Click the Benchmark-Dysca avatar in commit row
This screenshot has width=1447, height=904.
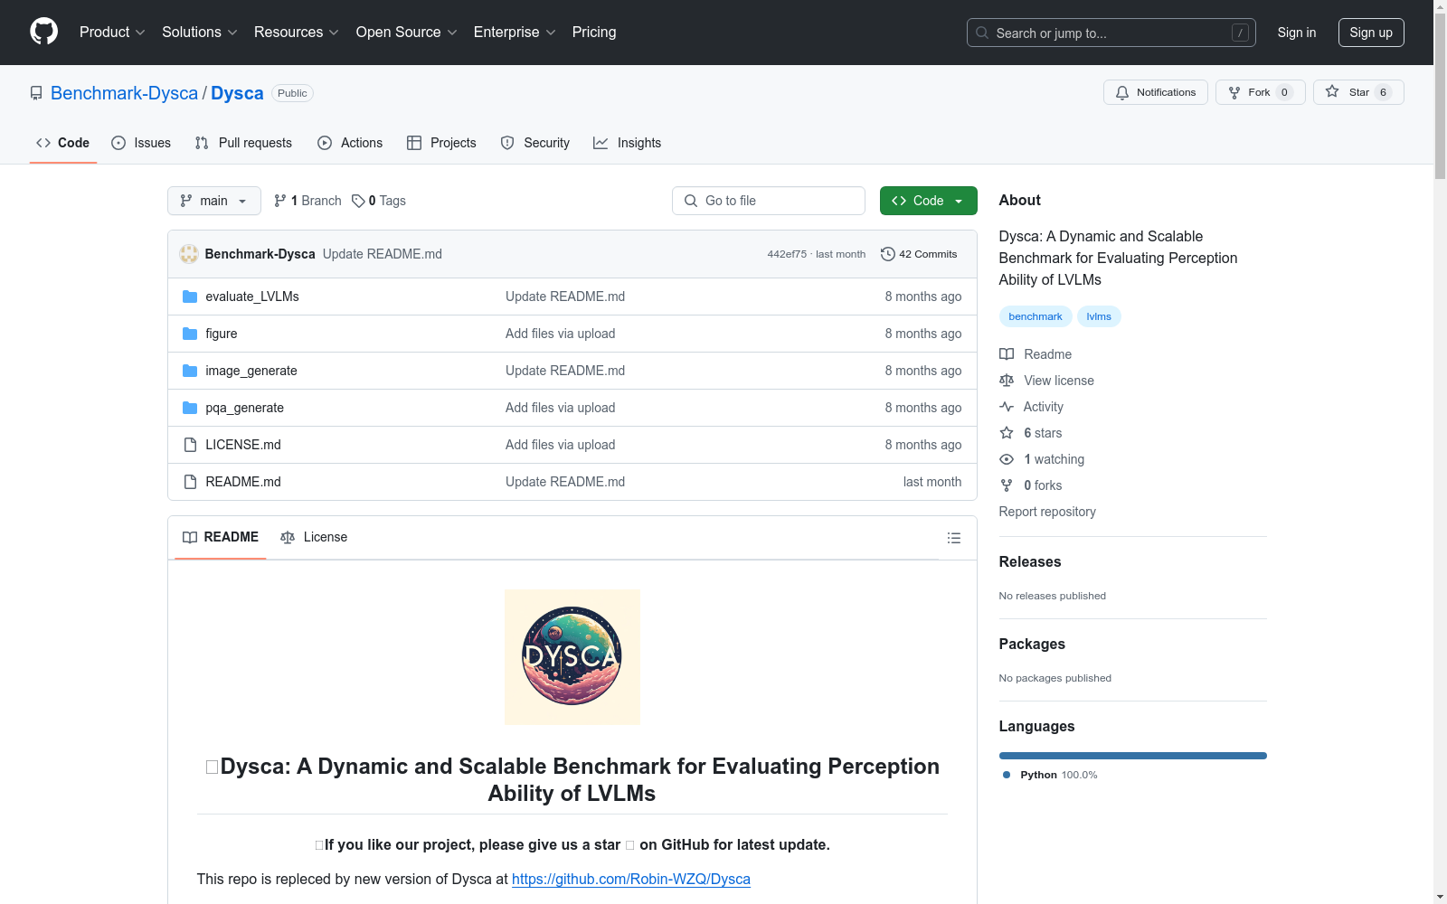coord(189,254)
